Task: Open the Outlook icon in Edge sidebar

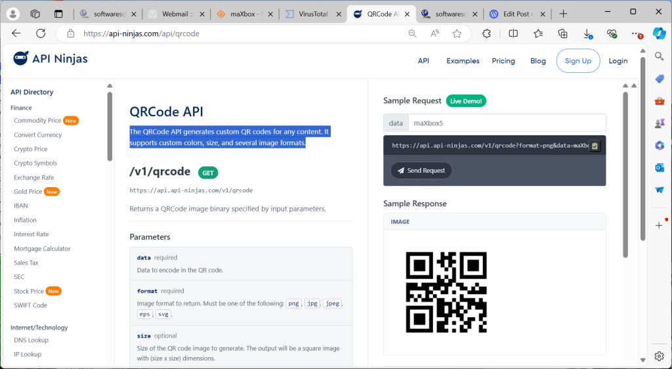Action: 660,167
